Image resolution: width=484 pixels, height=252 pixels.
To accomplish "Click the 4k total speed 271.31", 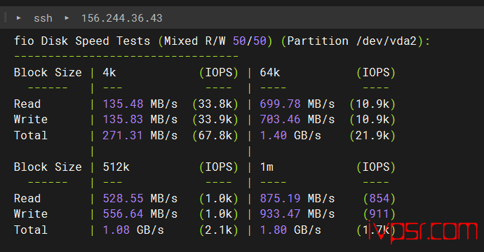I will click(123, 136).
